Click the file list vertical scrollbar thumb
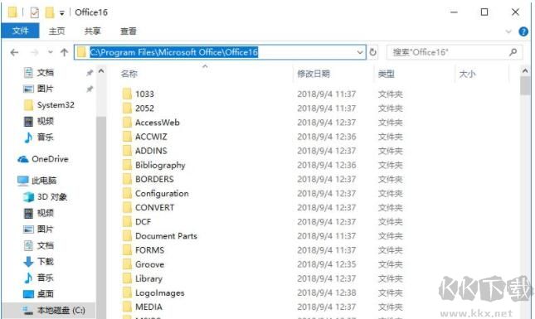 pyautogui.click(x=525, y=85)
